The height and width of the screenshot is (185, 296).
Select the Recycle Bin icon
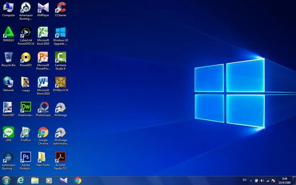(x=8, y=60)
